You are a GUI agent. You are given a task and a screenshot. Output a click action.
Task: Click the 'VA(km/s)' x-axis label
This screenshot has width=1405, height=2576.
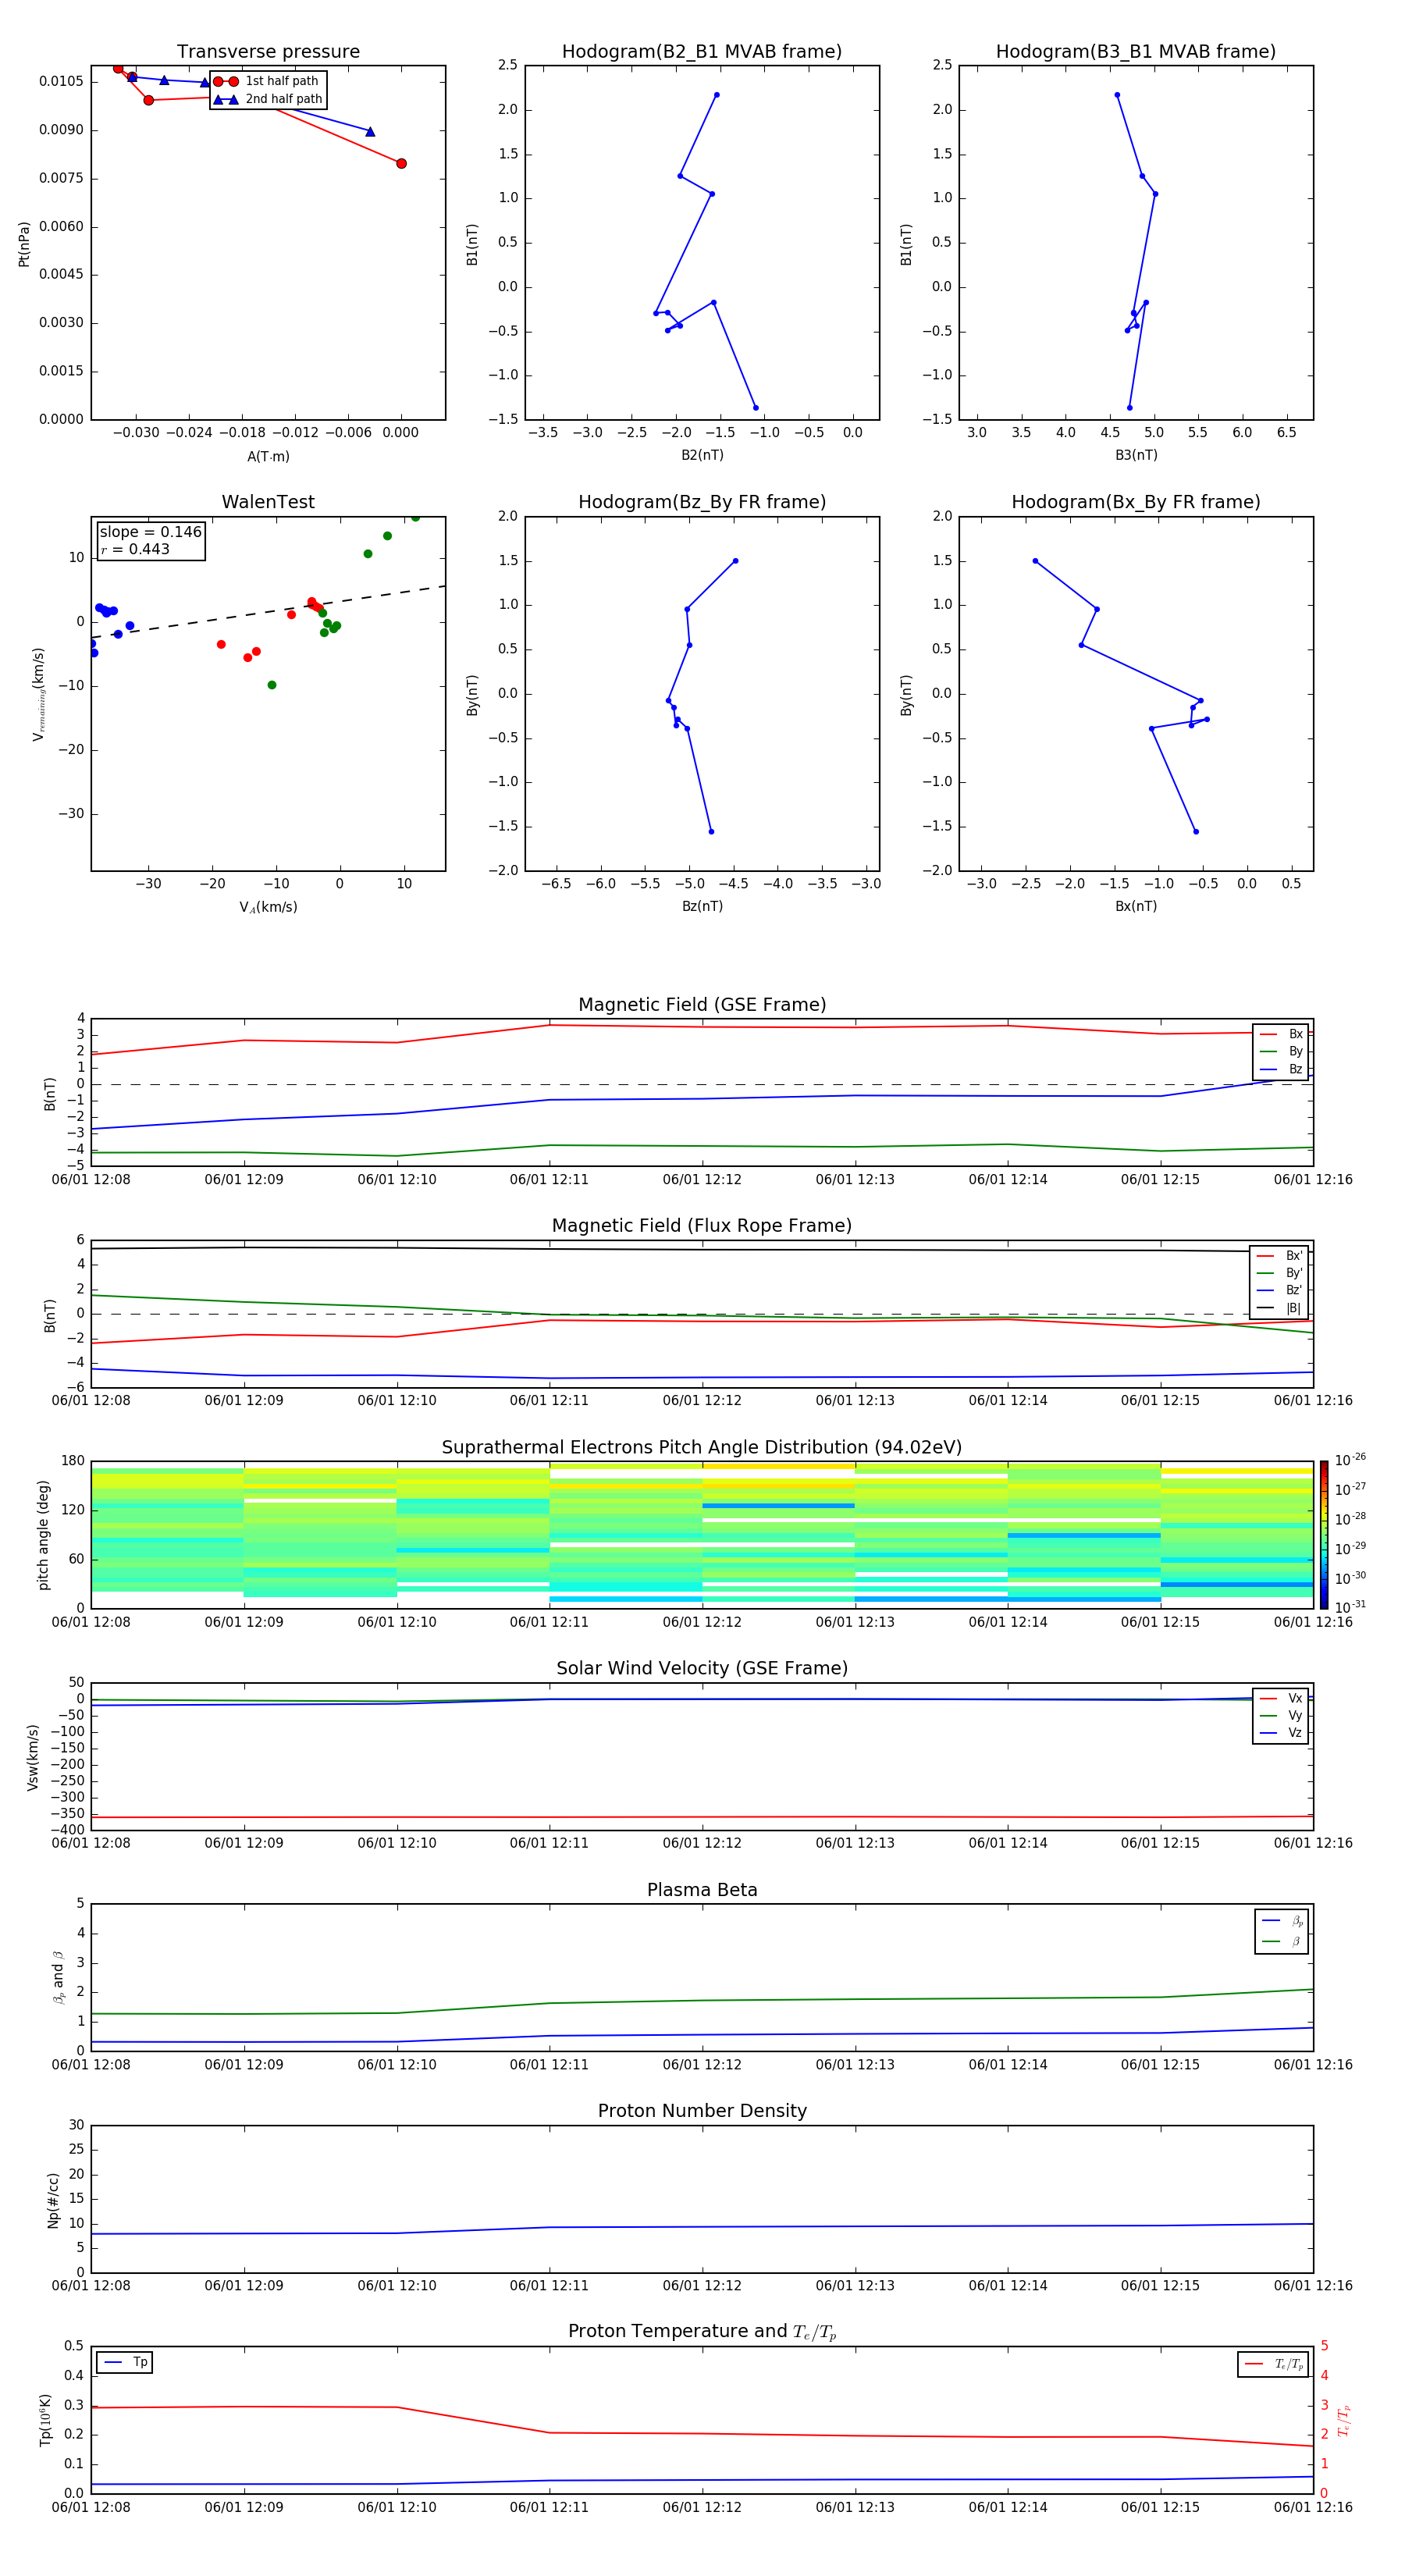coord(268,907)
